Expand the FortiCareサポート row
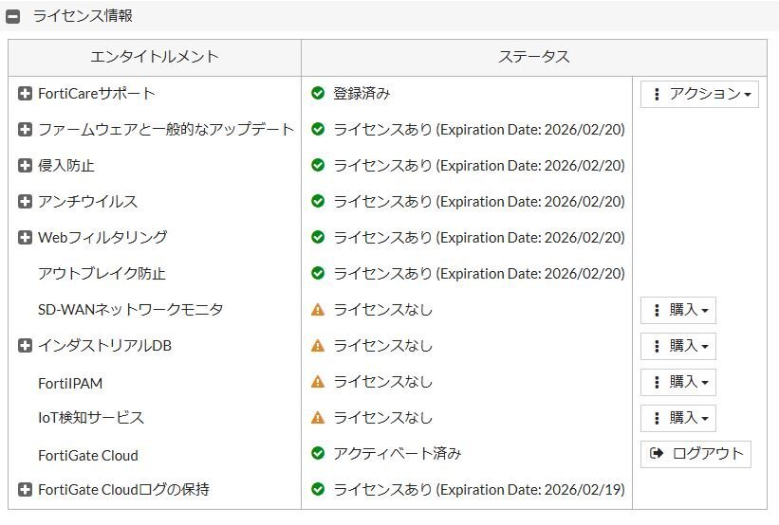The width and height of the screenshot is (779, 525). (25, 93)
